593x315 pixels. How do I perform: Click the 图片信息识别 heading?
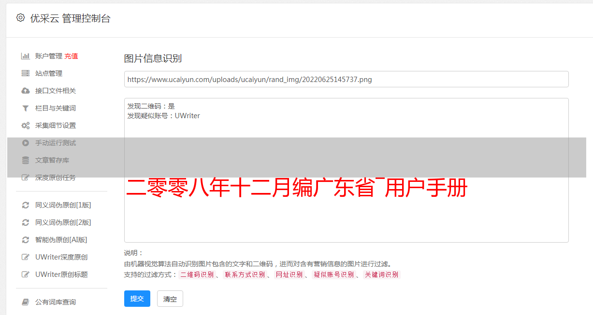click(x=153, y=58)
